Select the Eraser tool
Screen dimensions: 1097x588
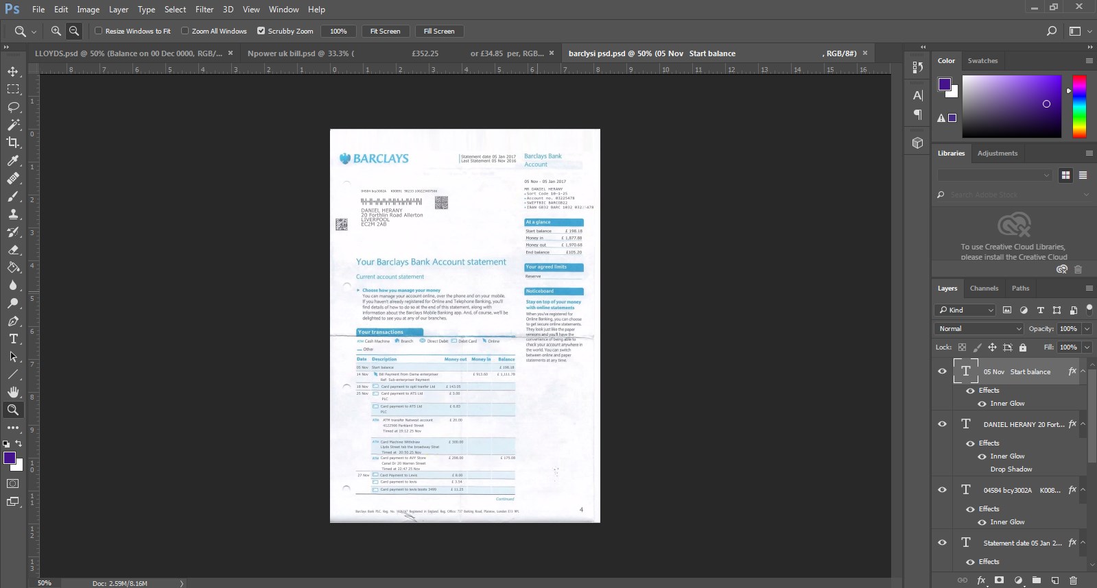(x=13, y=249)
